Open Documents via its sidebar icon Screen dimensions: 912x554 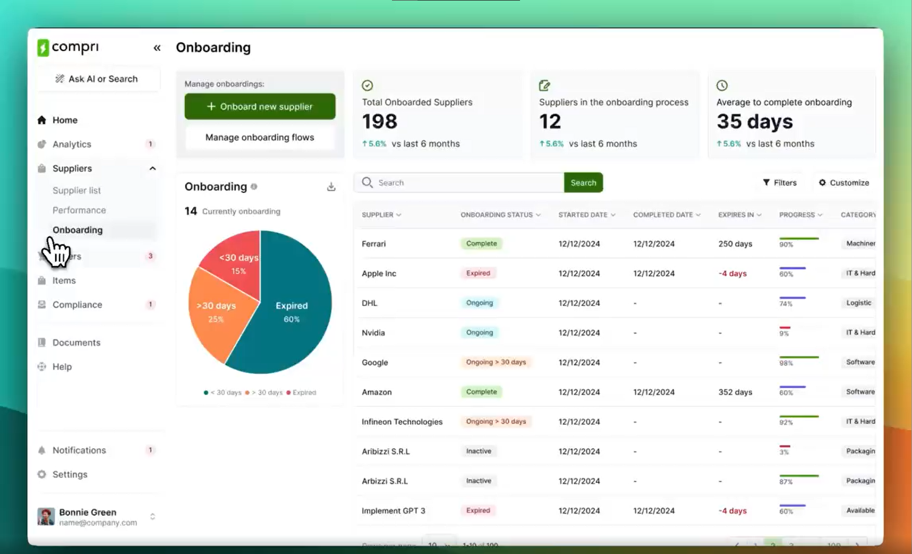[x=42, y=343]
